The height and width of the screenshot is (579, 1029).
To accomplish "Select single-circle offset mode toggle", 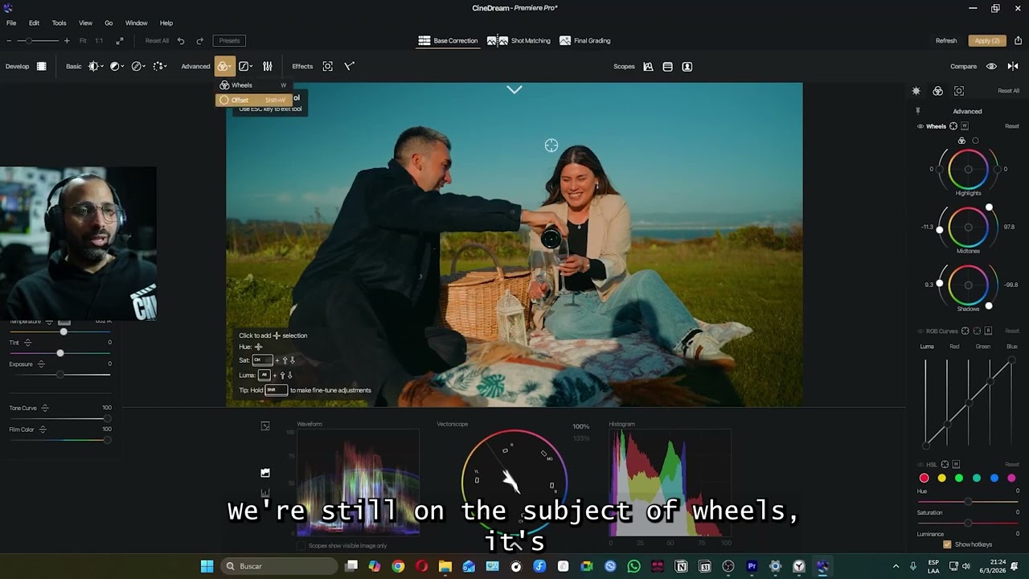I will pos(976,141).
